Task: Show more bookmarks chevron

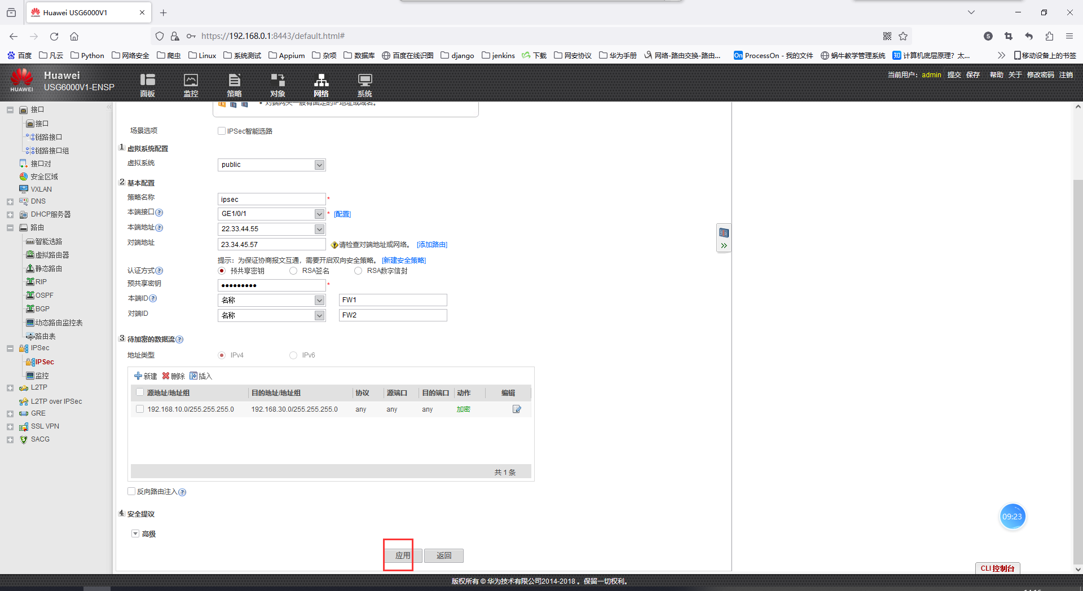Action: tap(1001, 55)
